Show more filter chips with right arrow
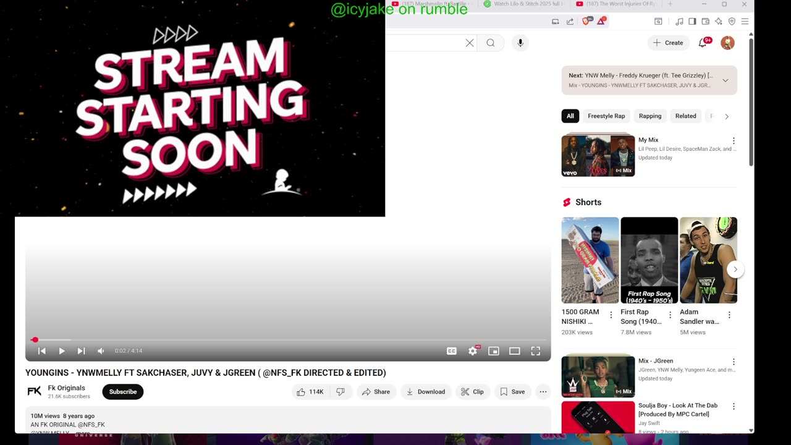This screenshot has width=791, height=445. click(727, 116)
